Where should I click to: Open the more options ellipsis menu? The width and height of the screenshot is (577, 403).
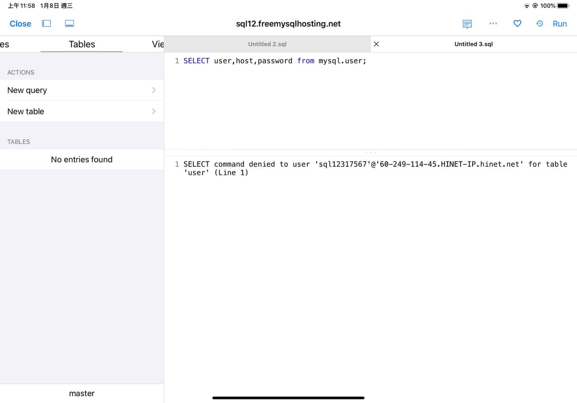[x=493, y=23]
